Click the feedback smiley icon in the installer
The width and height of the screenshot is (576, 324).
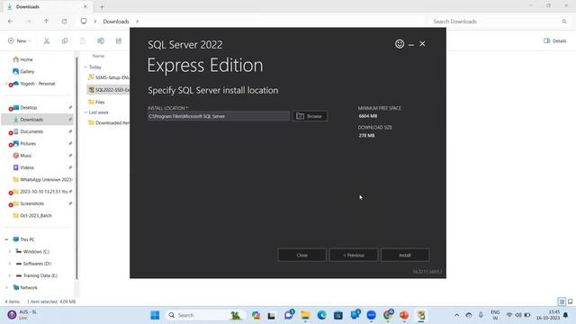click(x=400, y=44)
